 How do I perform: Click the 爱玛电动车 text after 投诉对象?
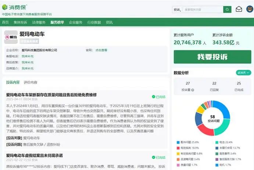click(x=32, y=138)
